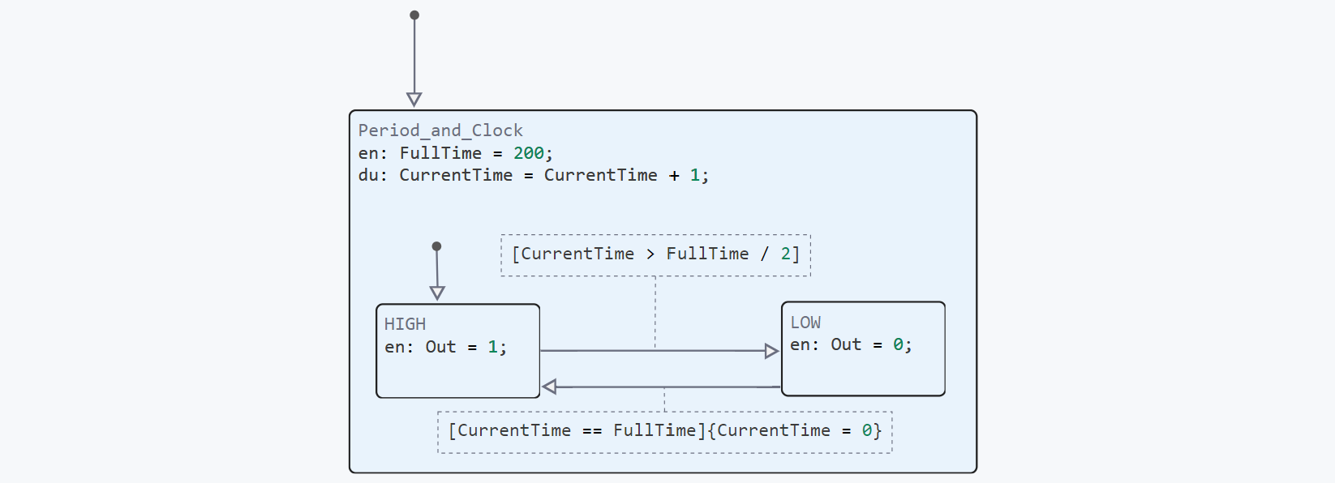
Task: Select the default transition dot above HIGH
Action: (x=436, y=246)
